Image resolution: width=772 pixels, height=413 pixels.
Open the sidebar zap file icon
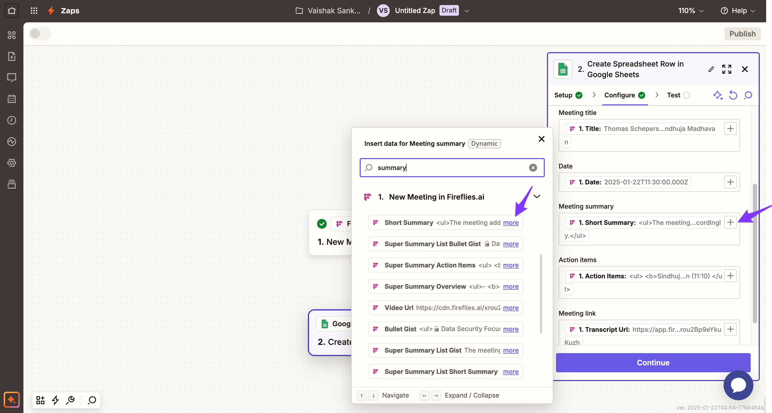[x=12, y=56]
